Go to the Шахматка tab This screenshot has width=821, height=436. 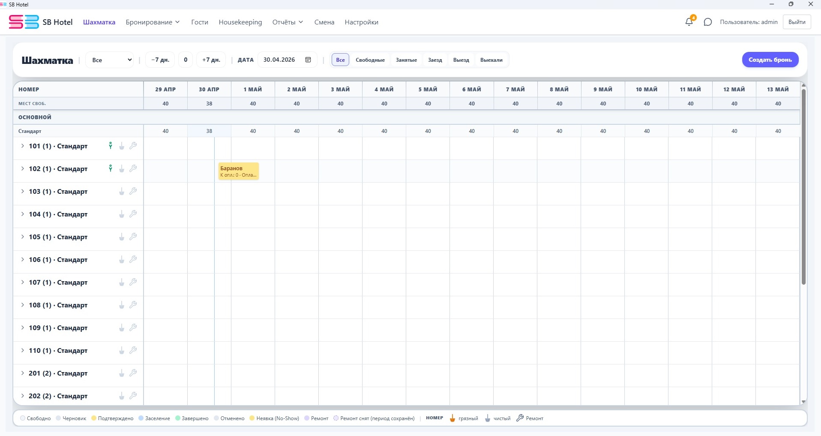(x=99, y=22)
